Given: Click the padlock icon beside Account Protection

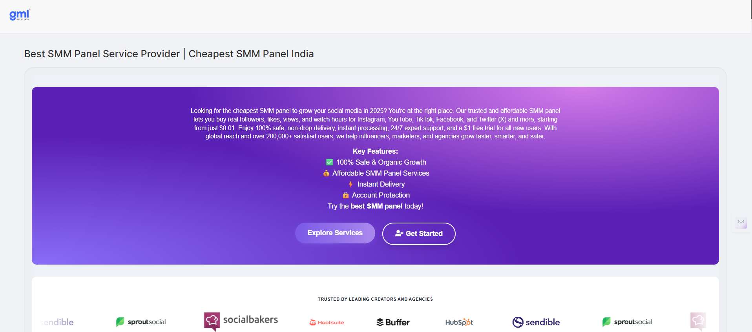Looking at the screenshot, I should [x=345, y=195].
